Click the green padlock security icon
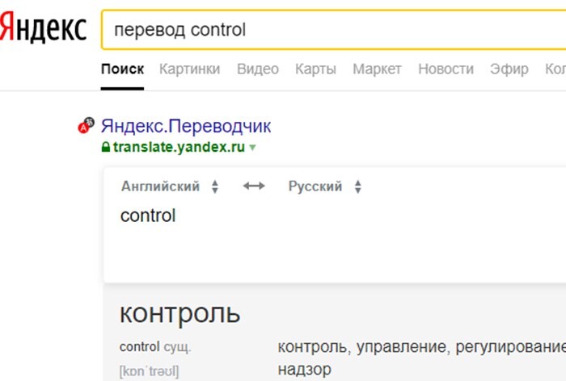Screen dimensions: 566x381 (x=104, y=148)
